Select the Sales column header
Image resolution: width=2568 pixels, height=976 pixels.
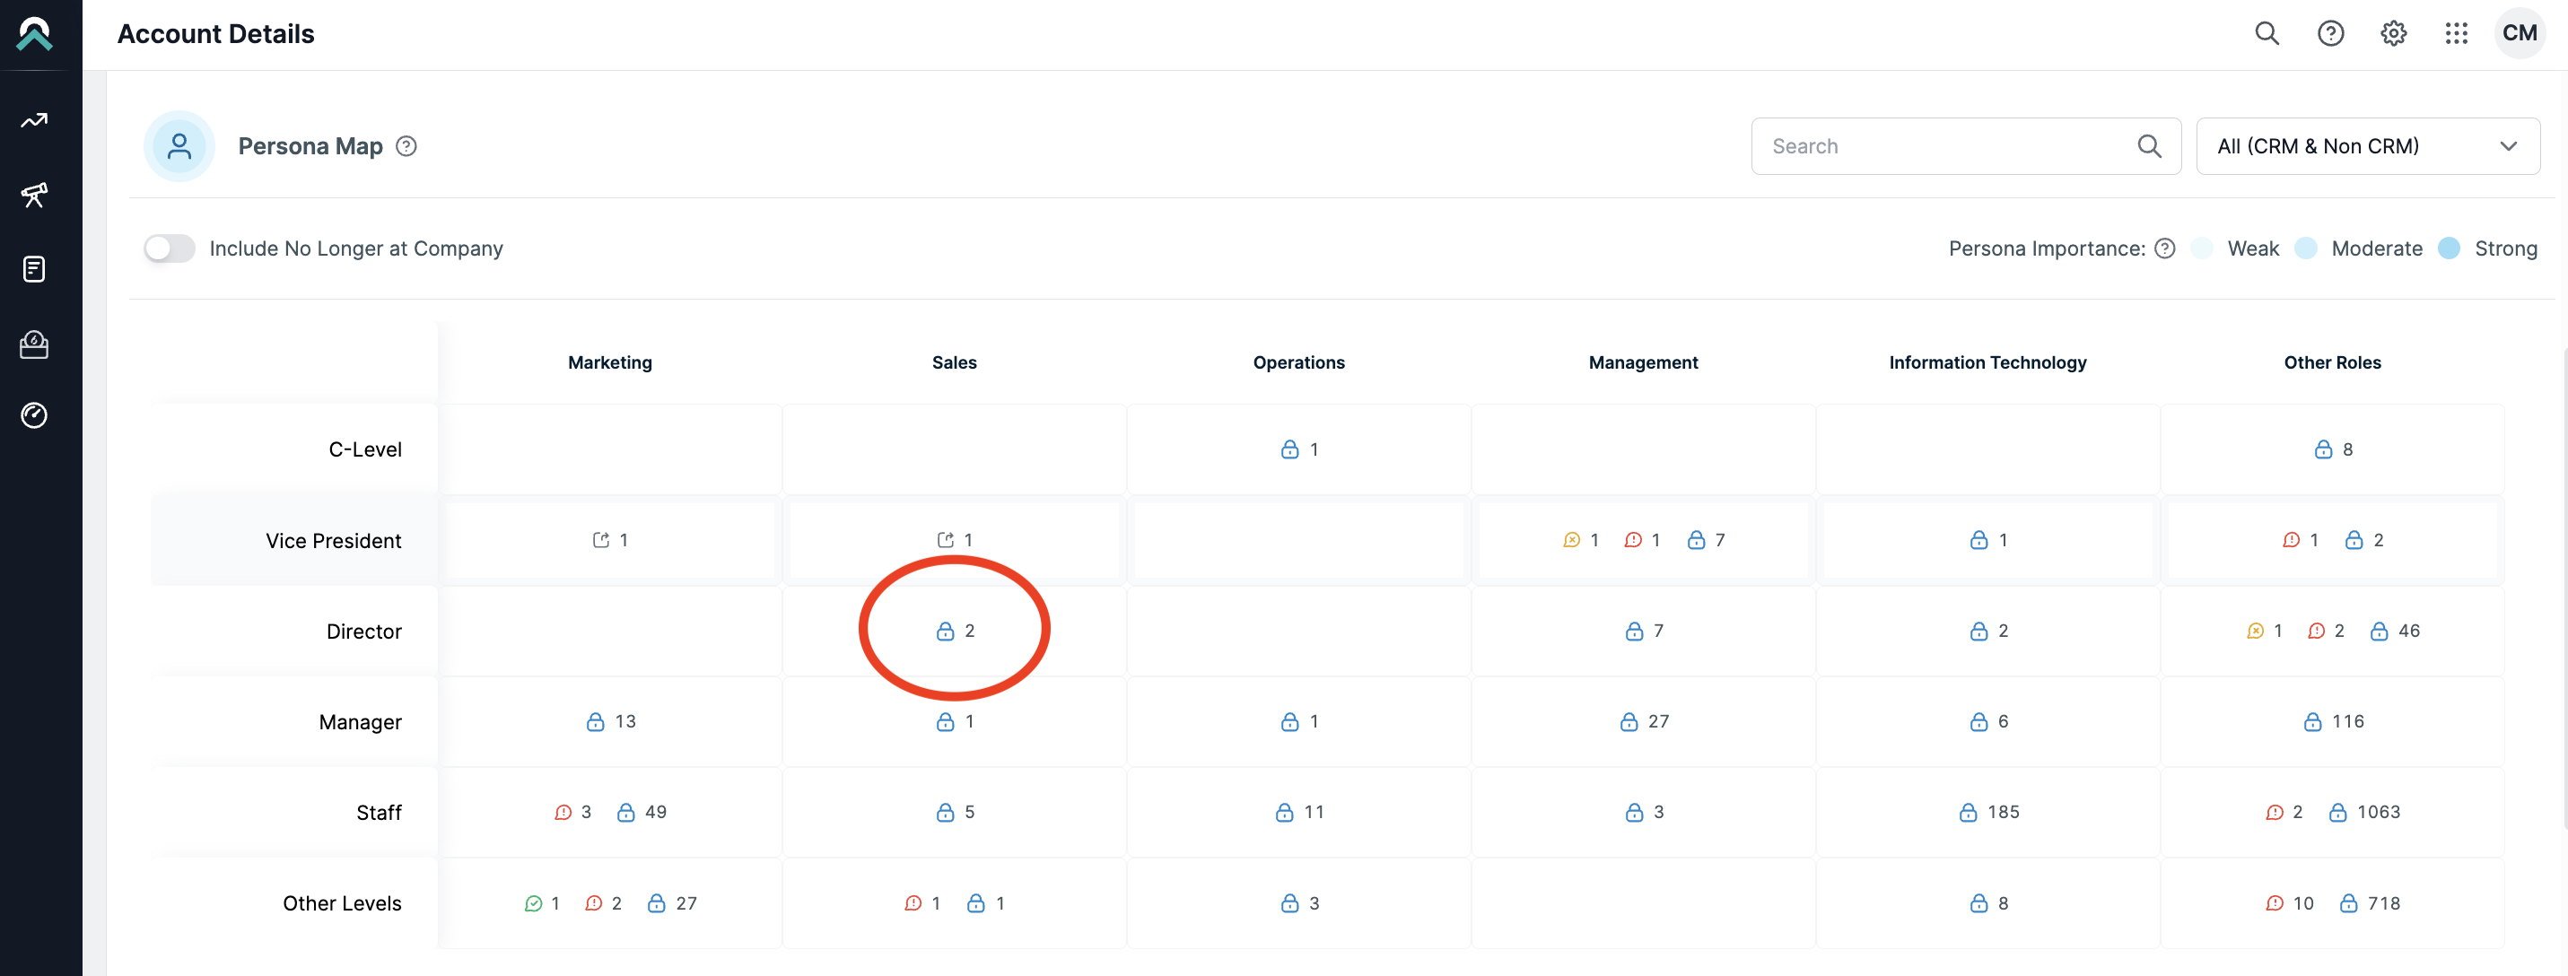pos(954,363)
